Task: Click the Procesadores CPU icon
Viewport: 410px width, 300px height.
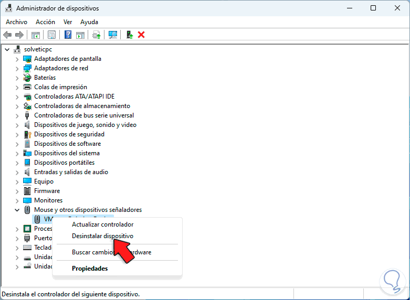Action: [27, 229]
